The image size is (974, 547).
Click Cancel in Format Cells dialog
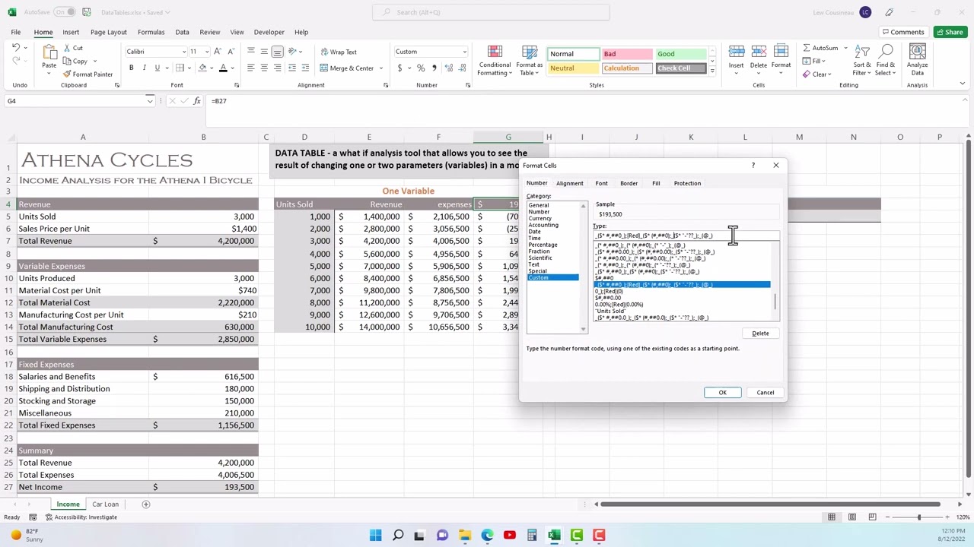pyautogui.click(x=765, y=393)
